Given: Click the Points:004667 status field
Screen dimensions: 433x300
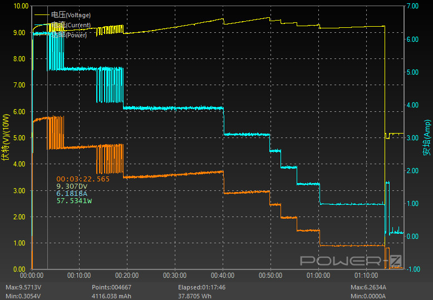Looking at the screenshot, I should [x=111, y=287].
